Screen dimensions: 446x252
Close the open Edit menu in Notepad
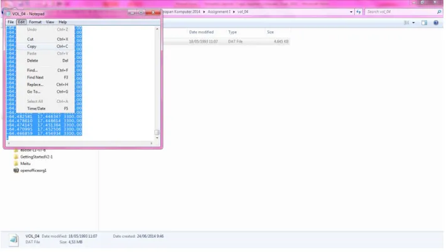[x=21, y=22]
